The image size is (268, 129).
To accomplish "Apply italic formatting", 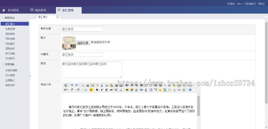I will pos(102,90).
